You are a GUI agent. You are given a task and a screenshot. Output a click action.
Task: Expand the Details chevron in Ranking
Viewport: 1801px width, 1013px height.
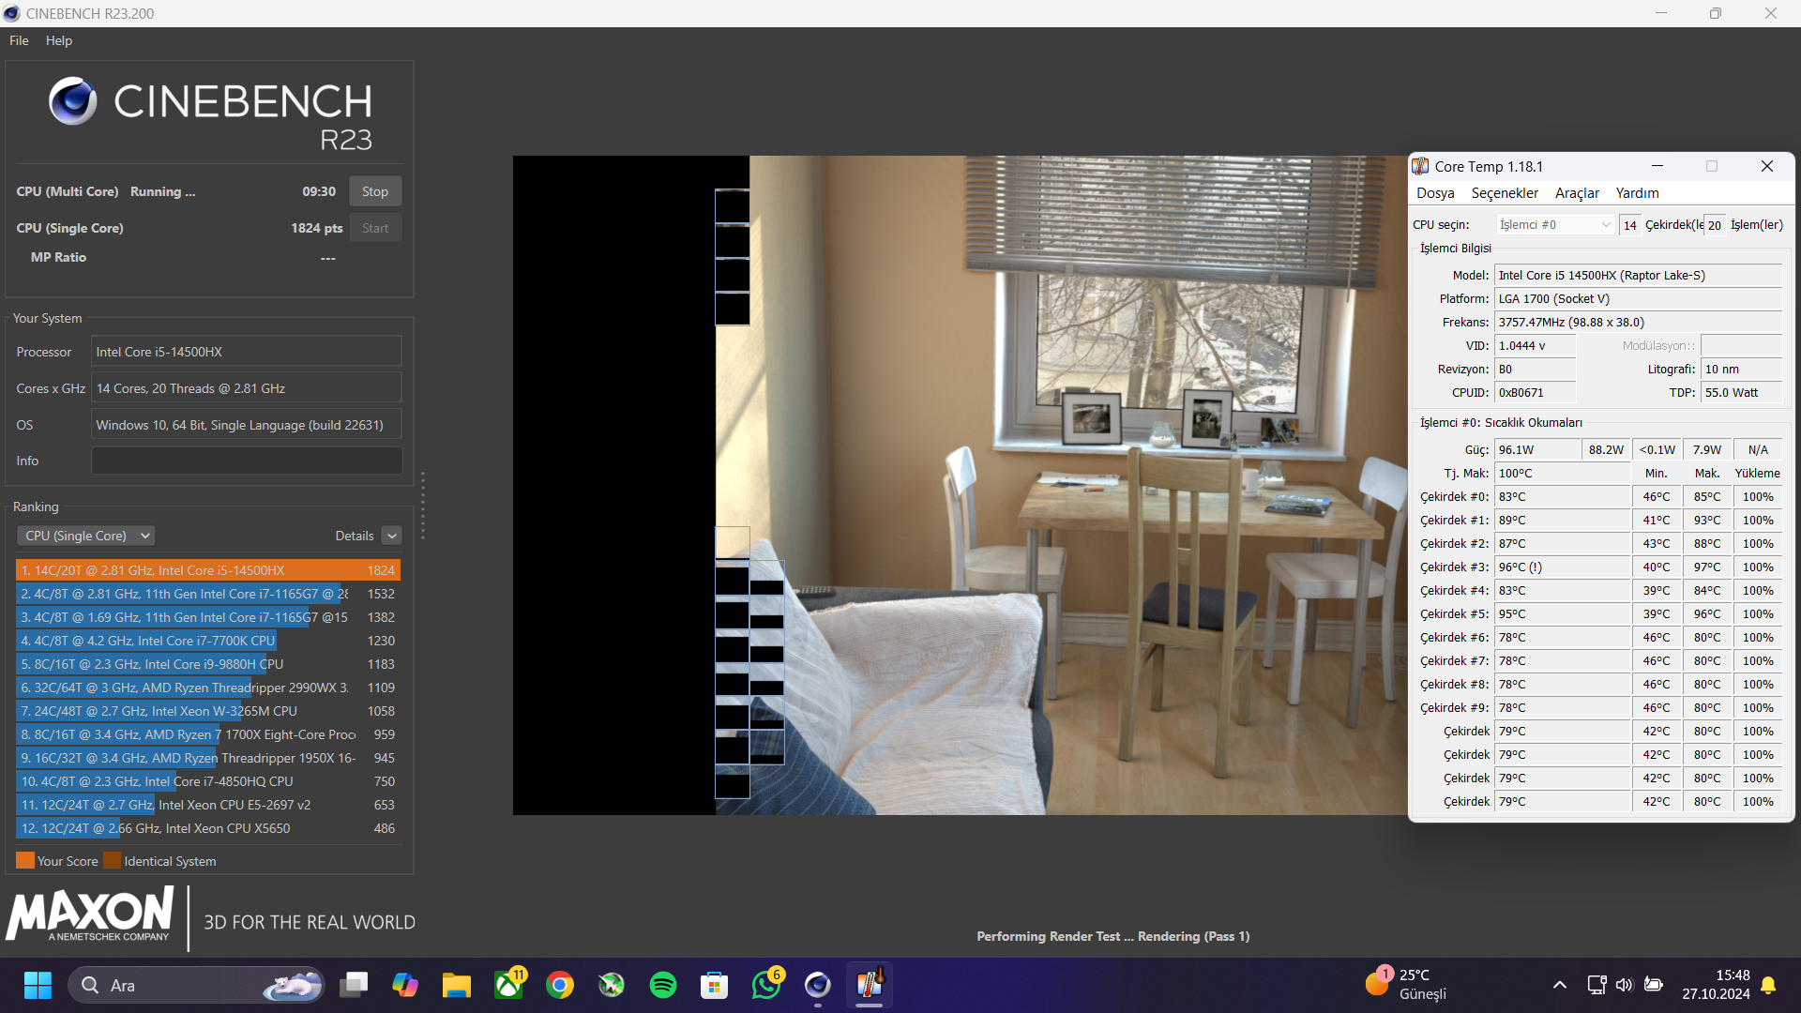pyautogui.click(x=392, y=536)
